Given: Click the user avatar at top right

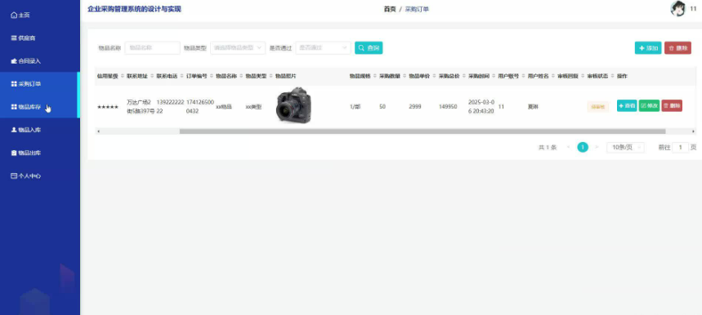Looking at the screenshot, I should point(677,8).
